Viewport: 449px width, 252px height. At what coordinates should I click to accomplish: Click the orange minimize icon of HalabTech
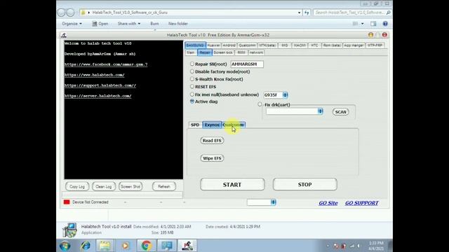point(370,35)
